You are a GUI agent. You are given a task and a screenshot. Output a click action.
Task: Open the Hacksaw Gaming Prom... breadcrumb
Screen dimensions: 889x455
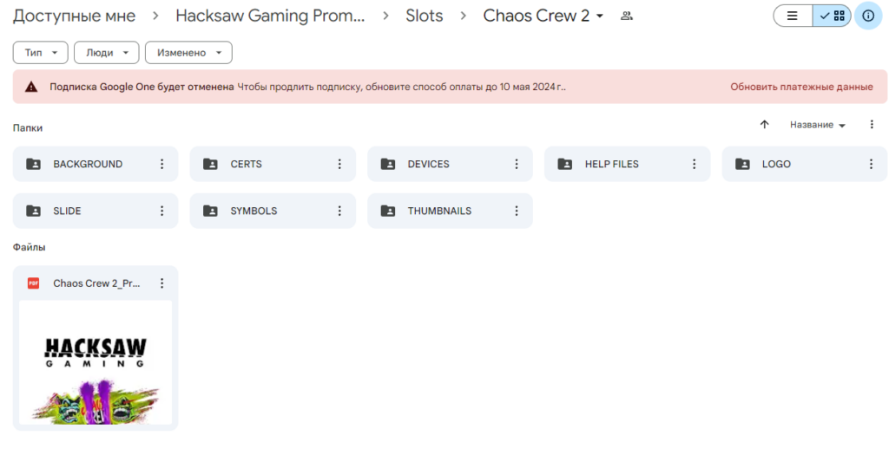pos(270,16)
